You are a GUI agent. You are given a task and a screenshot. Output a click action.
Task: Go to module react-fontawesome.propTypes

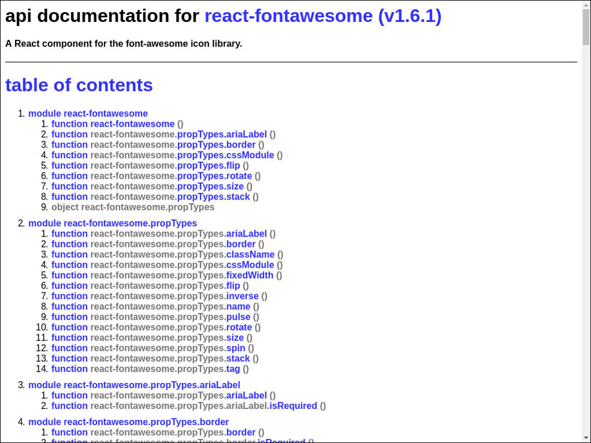pyautogui.click(x=113, y=223)
